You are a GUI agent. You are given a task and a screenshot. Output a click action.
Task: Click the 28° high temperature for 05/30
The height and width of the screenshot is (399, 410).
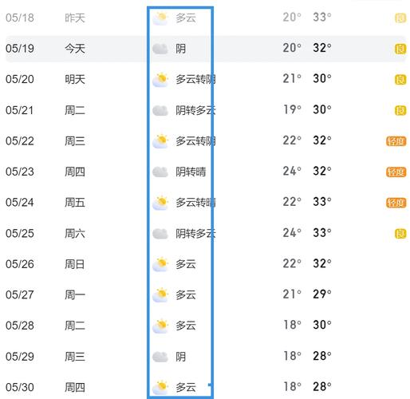[322, 386]
